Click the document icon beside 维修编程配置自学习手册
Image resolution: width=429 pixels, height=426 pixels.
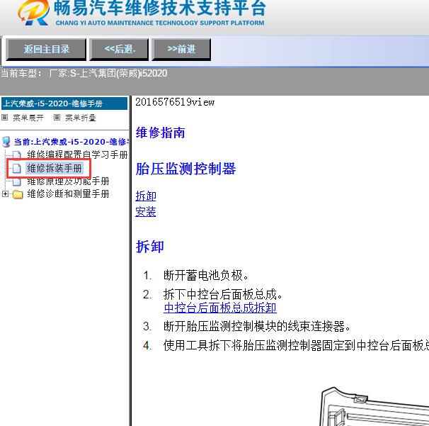(x=17, y=155)
